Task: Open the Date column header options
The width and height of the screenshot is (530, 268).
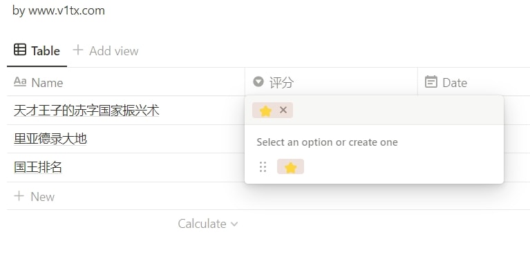Action: (x=474, y=82)
